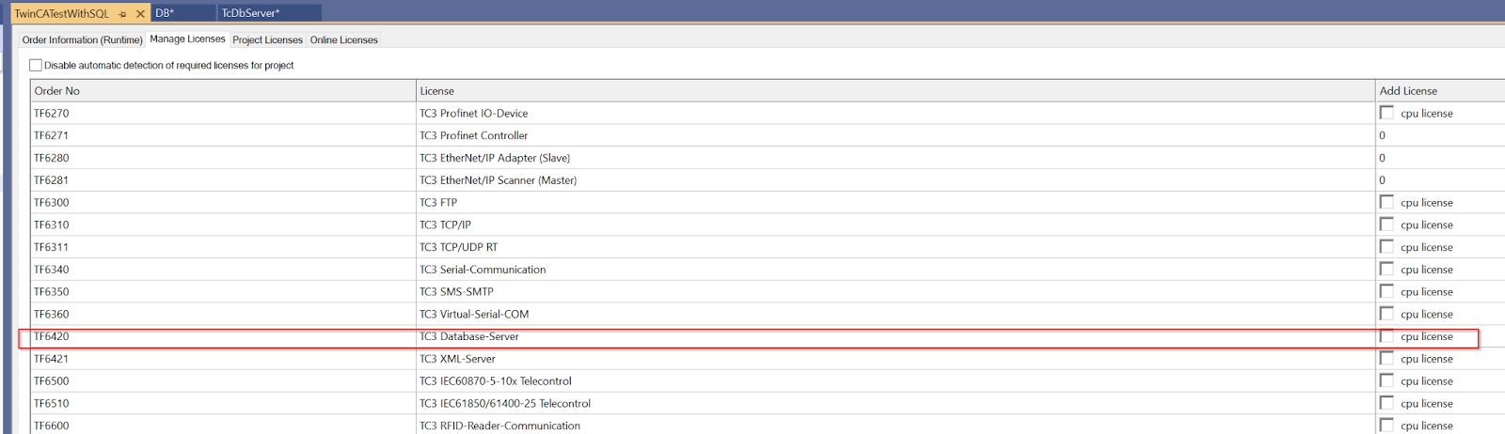The width and height of the screenshot is (1505, 434).
Task: Switch to the DB* document tab
Action: pyautogui.click(x=183, y=13)
